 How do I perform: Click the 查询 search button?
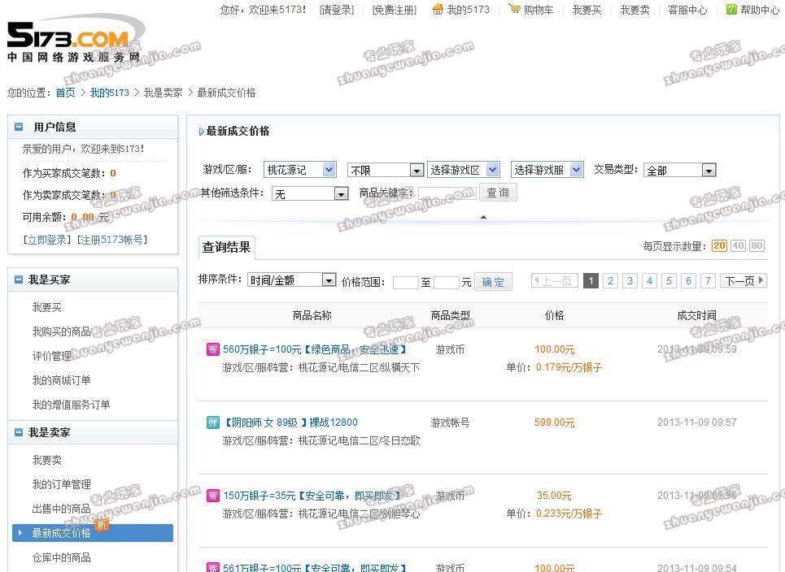pos(498,193)
